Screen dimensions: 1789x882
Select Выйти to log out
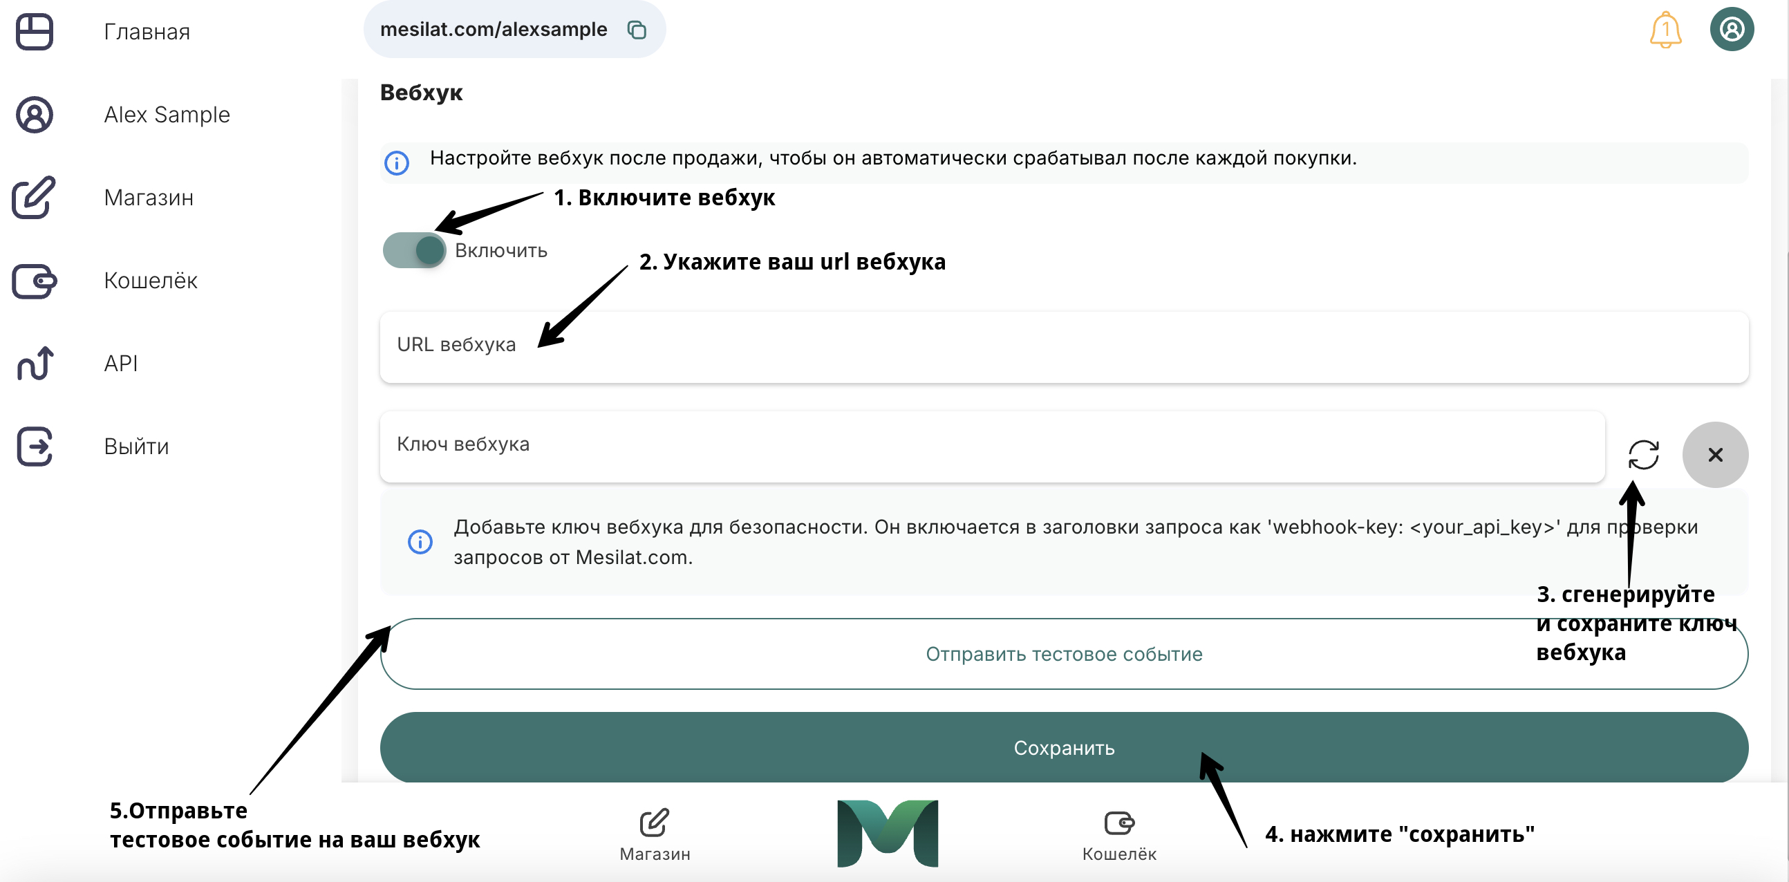(136, 447)
